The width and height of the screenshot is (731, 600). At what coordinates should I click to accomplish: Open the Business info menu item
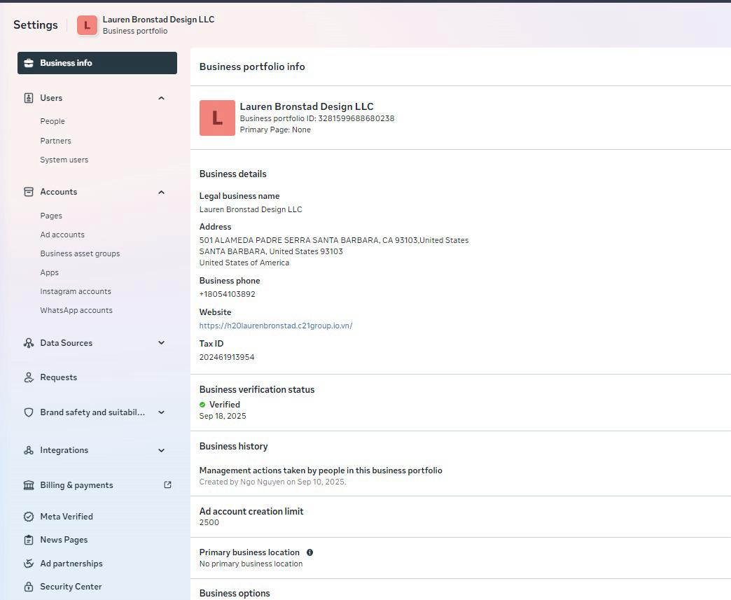pos(97,63)
